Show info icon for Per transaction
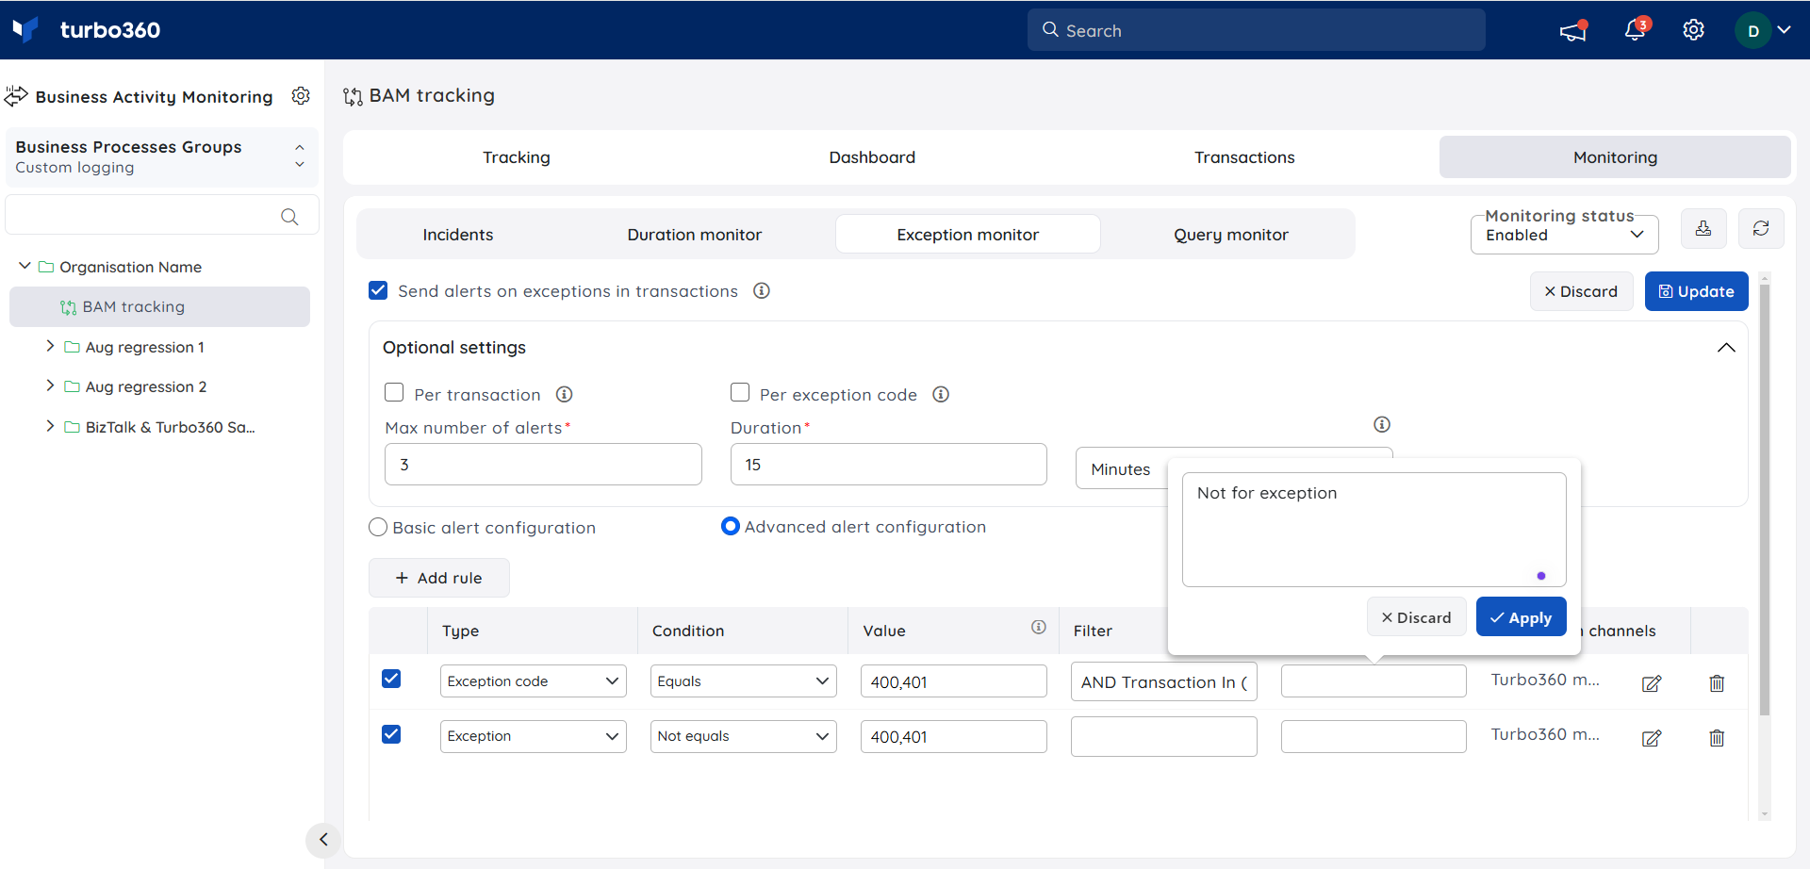The image size is (1810, 869). click(x=564, y=395)
